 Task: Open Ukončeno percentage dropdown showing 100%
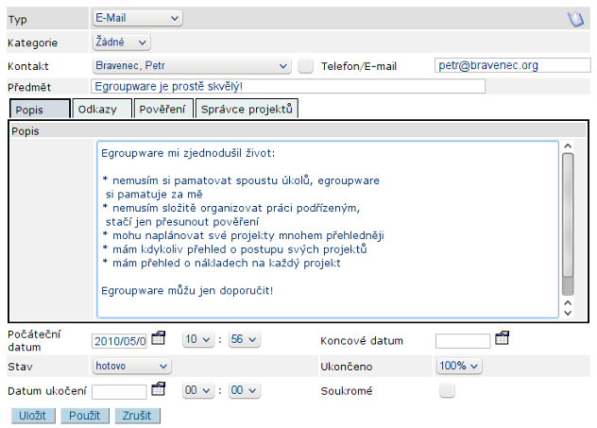[459, 366]
